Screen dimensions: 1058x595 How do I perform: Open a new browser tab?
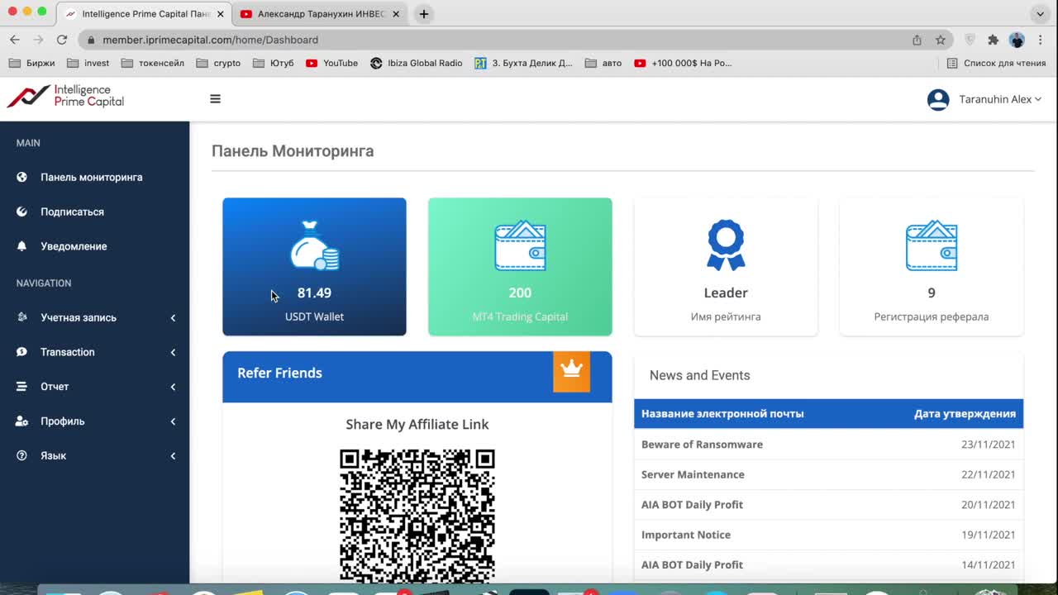click(x=423, y=14)
